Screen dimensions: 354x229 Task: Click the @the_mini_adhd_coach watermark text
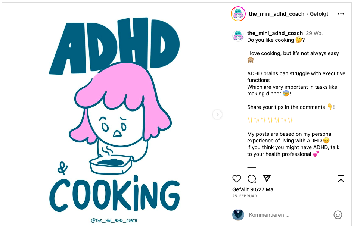click(114, 220)
